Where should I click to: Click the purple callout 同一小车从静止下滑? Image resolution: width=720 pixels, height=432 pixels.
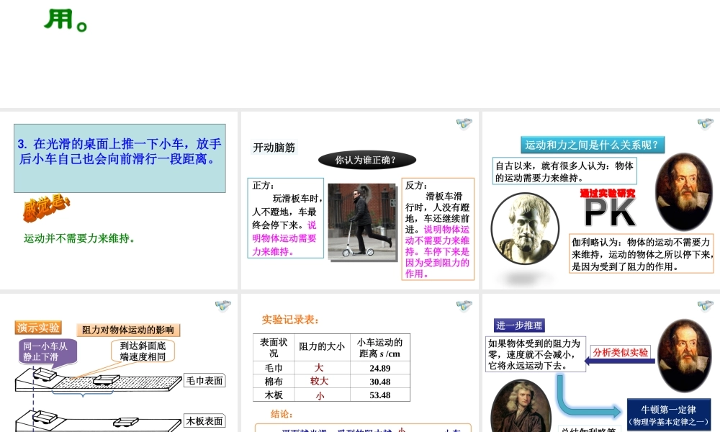click(x=48, y=353)
